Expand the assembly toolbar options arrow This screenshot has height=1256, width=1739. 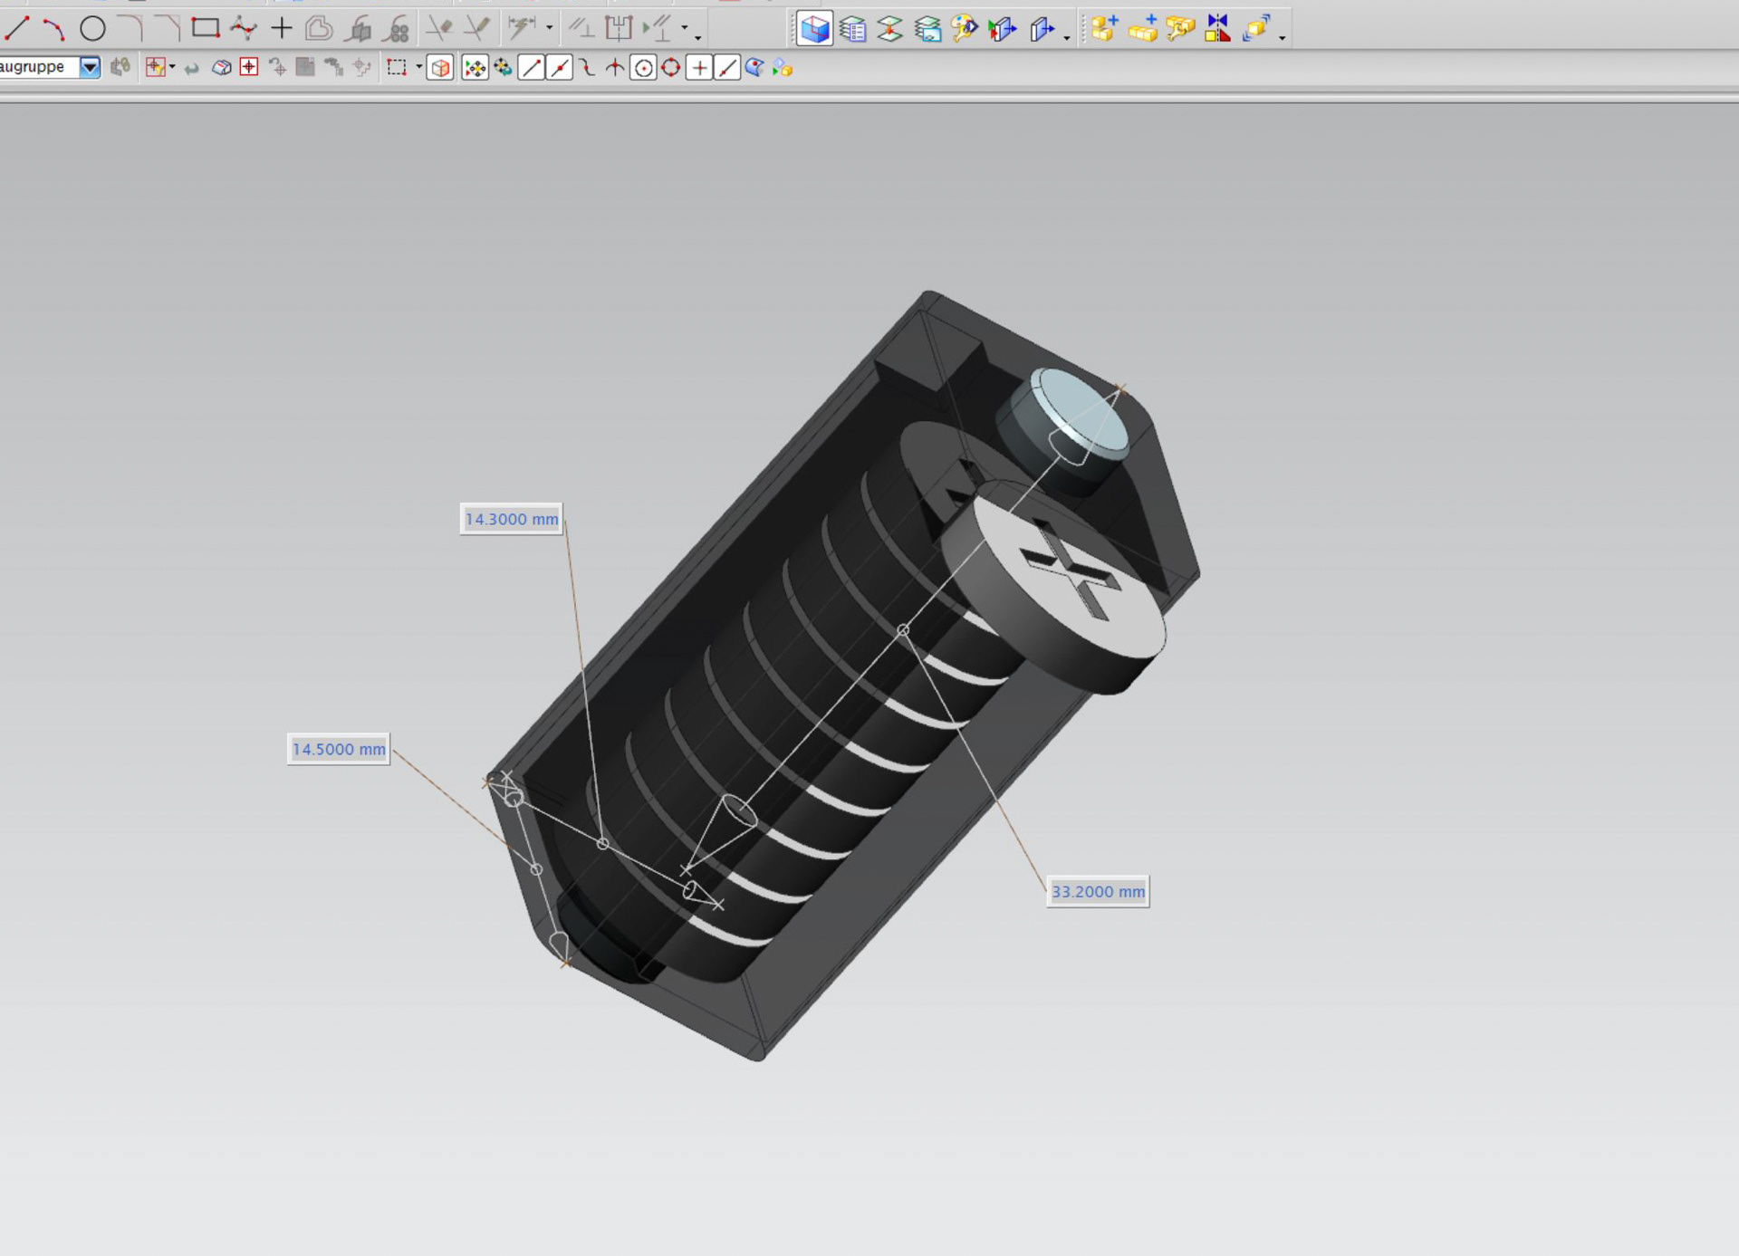(x=1282, y=37)
